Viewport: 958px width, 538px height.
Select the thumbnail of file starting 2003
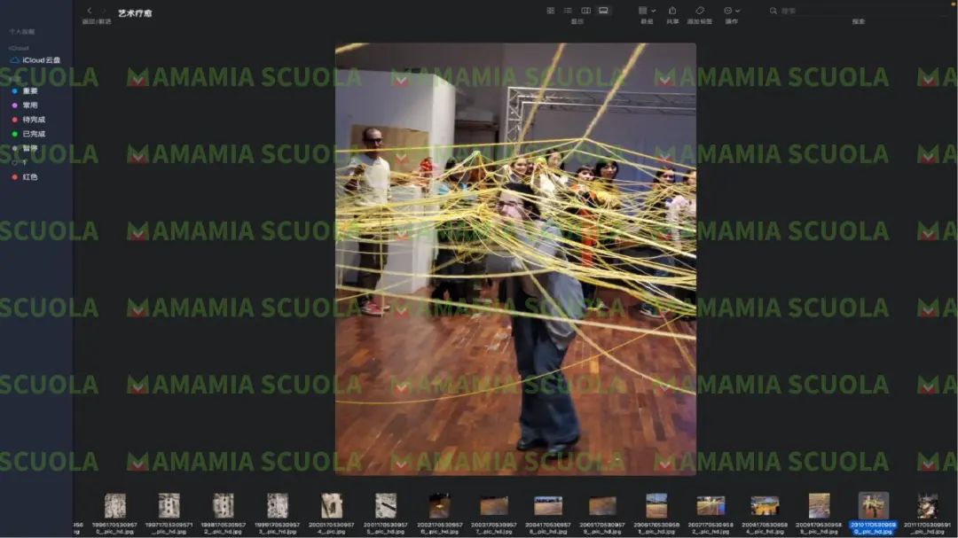(x=494, y=505)
